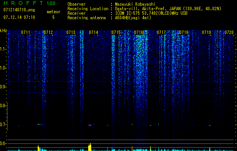This screenshot has height=151, width=237.
Task: Click the 1.0 frequency axis label
Action: coord(3,68)
